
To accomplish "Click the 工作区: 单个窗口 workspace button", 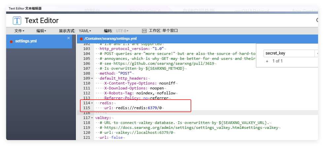I will [x=163, y=31].
